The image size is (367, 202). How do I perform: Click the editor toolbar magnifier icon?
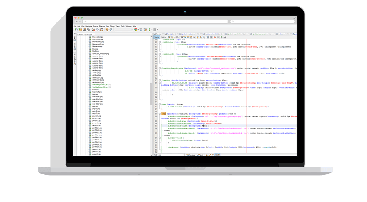point(182,37)
